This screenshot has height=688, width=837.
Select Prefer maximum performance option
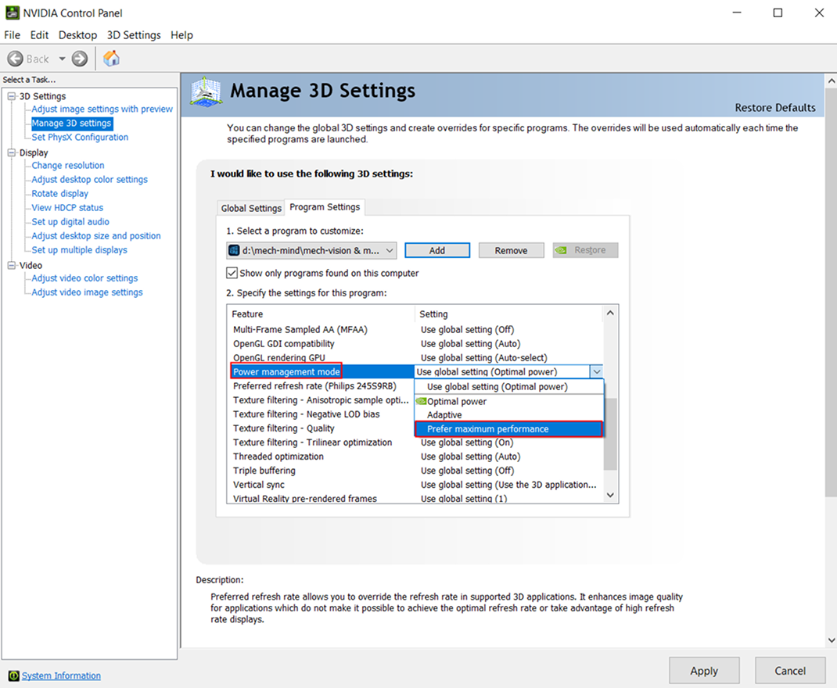[x=508, y=428]
